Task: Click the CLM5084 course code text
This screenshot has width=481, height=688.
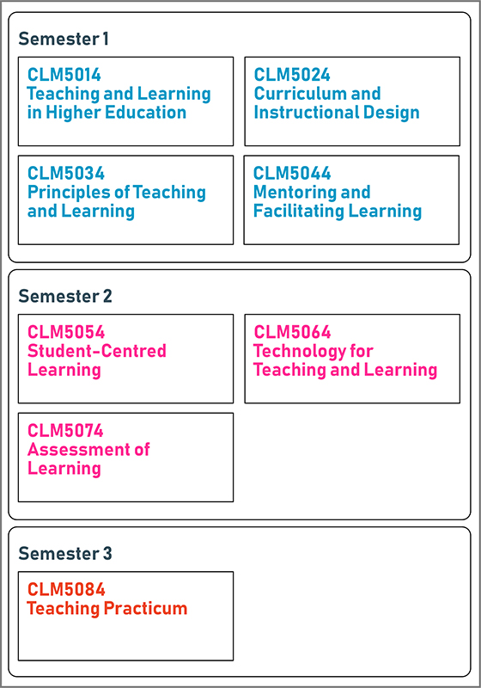Action: [66, 589]
